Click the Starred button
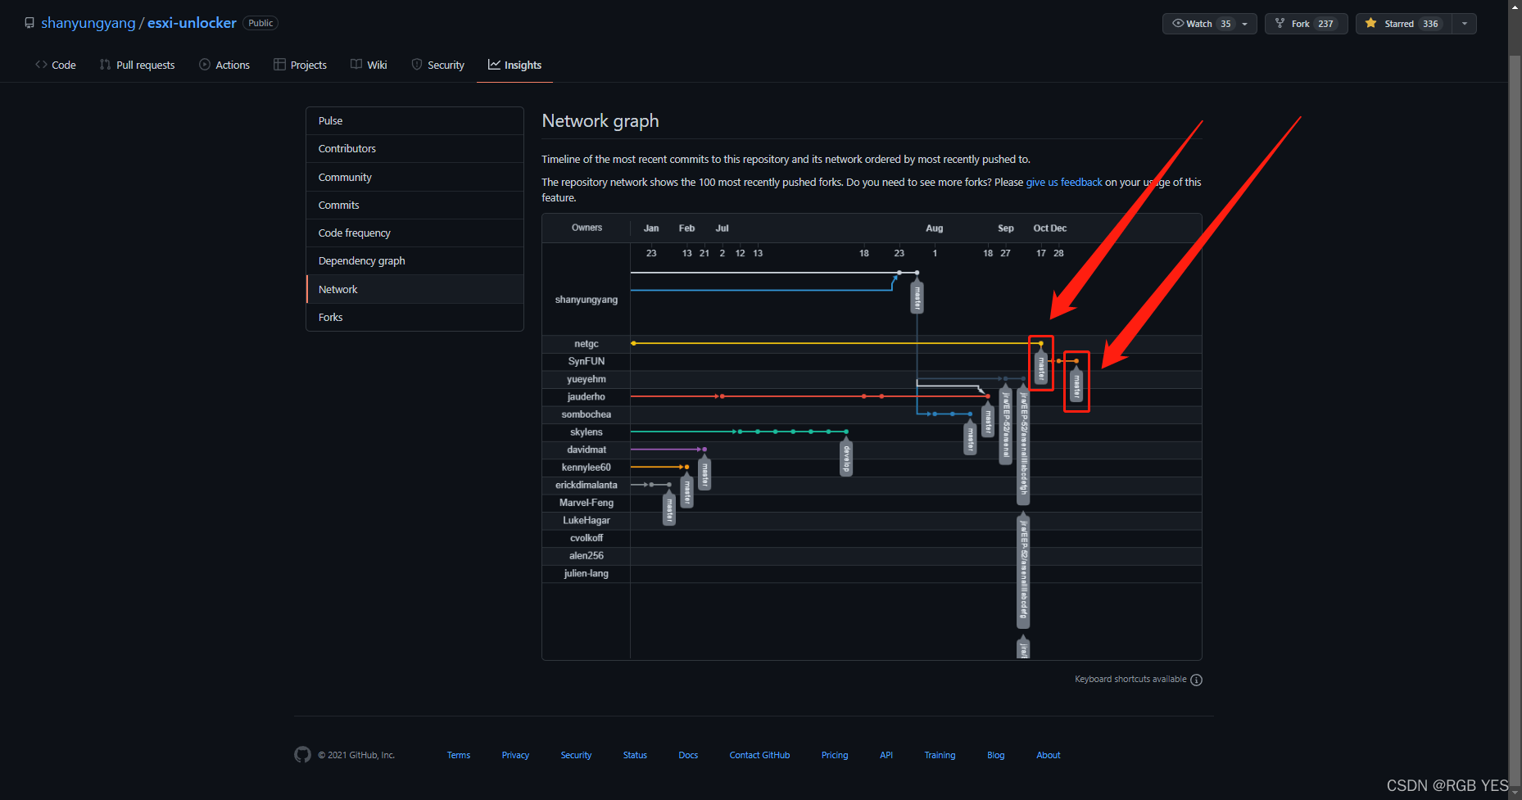This screenshot has width=1522, height=800. [1403, 24]
